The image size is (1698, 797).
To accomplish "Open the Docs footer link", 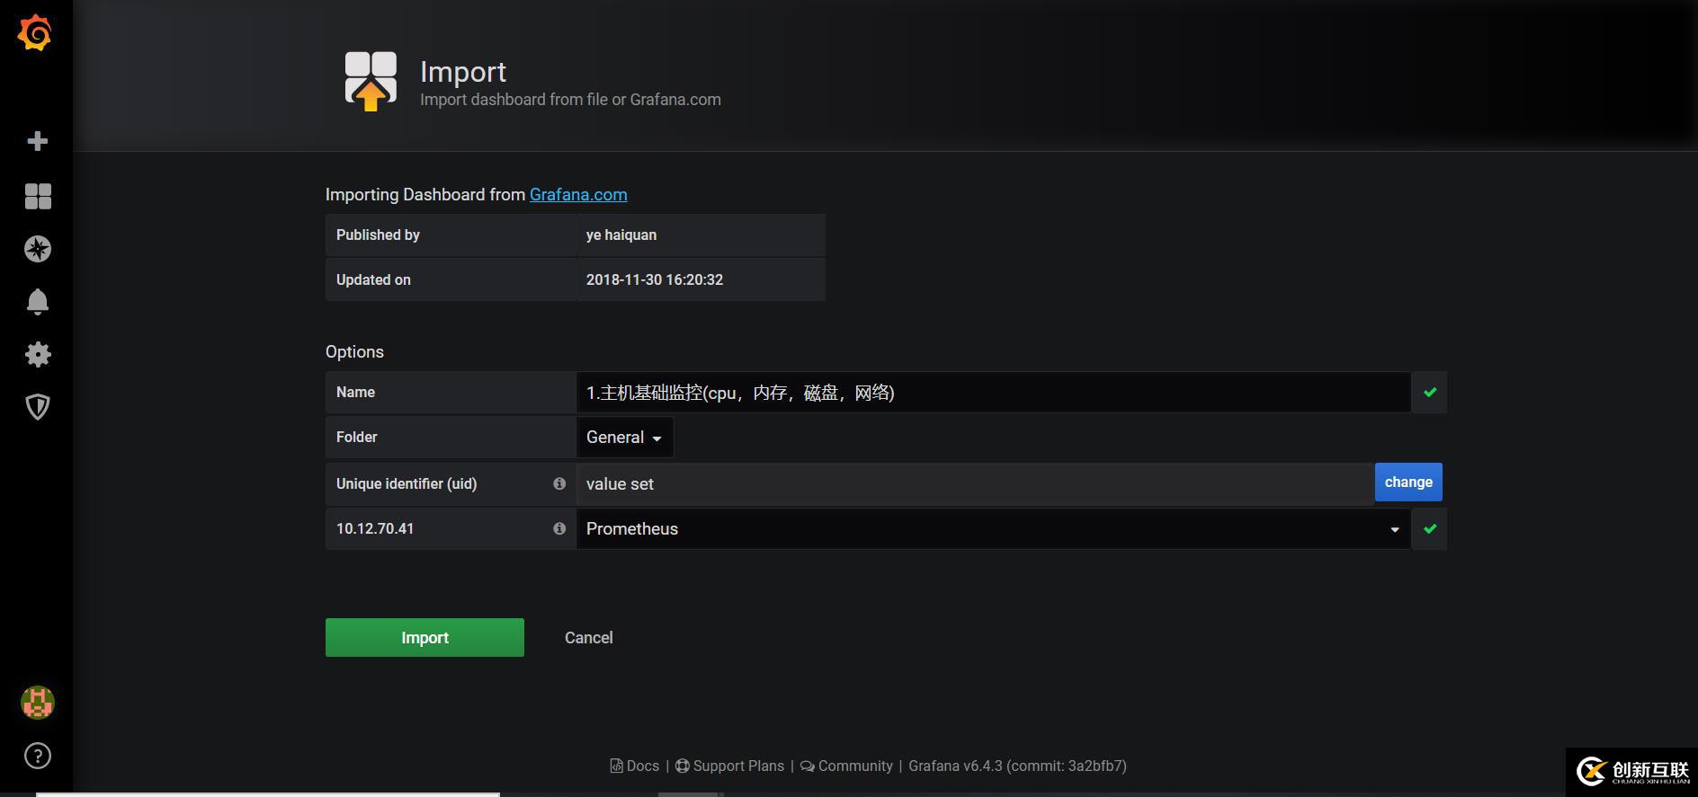I will pyautogui.click(x=635, y=766).
